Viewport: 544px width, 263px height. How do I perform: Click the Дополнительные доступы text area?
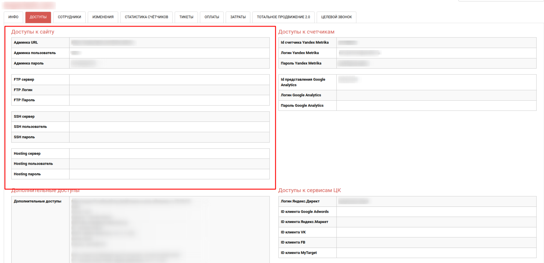169,229
